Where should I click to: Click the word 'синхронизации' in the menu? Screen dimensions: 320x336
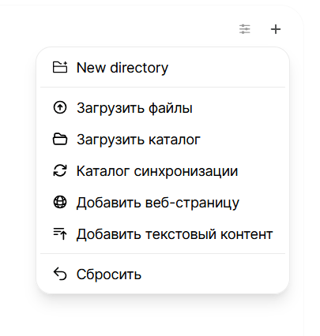point(186,171)
